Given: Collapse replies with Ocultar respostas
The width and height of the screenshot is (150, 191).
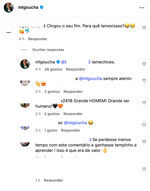Looking at the screenshot, I should click(48, 50).
